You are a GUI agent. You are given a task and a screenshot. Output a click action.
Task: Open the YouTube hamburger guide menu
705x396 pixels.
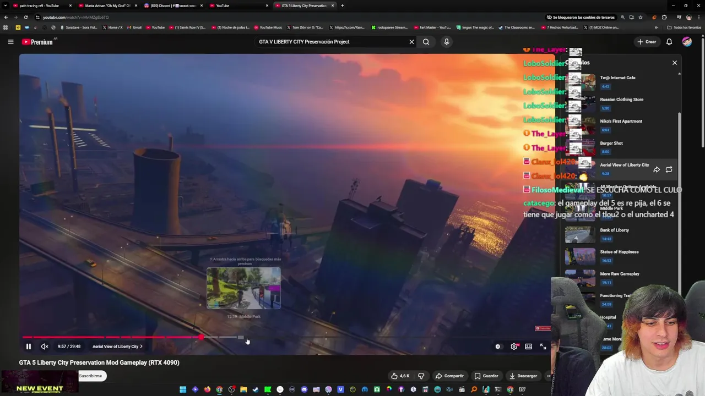[x=10, y=42]
